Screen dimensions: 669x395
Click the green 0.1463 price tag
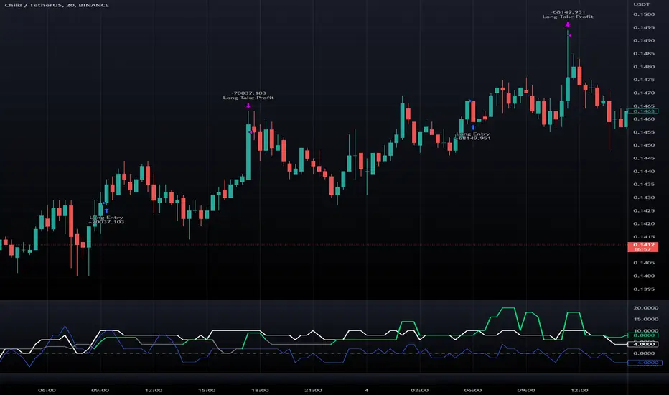point(643,111)
